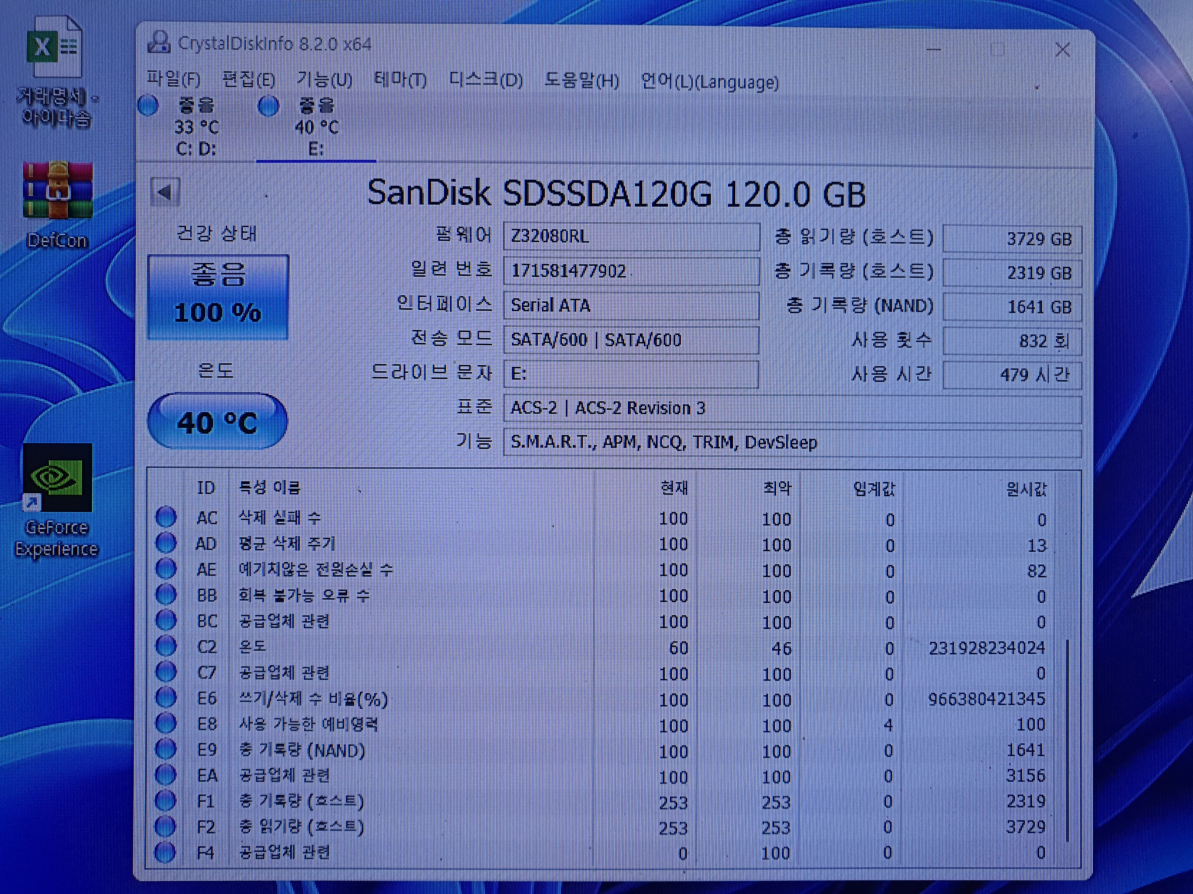
Task: Click the status circle of the F4 row
Action: coord(166,852)
